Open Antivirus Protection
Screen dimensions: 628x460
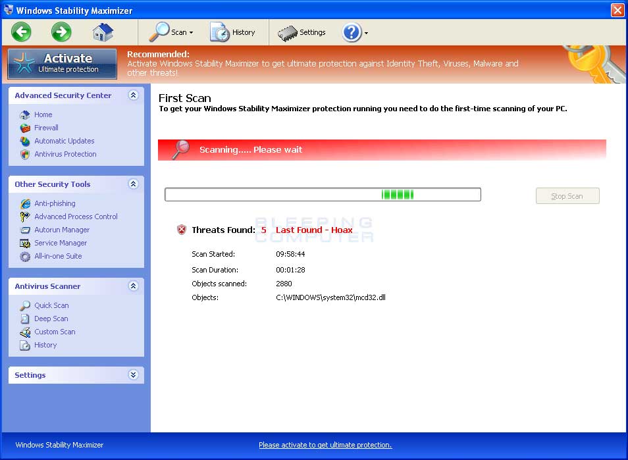[65, 154]
